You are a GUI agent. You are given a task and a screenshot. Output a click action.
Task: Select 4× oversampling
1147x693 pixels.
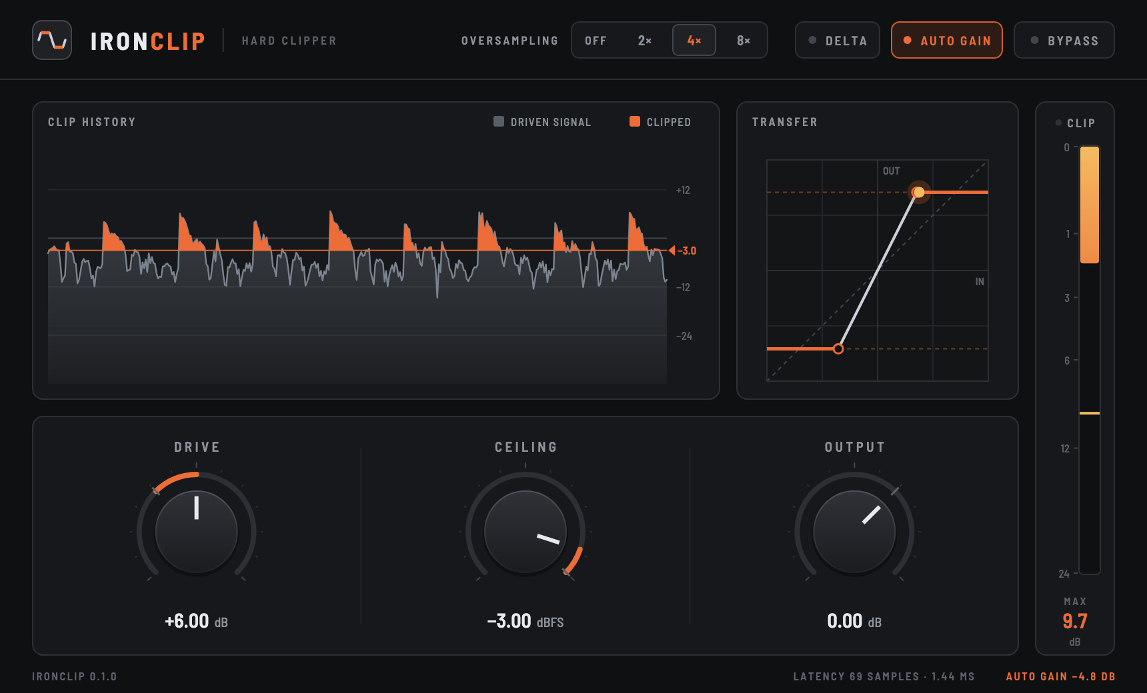[x=694, y=41]
